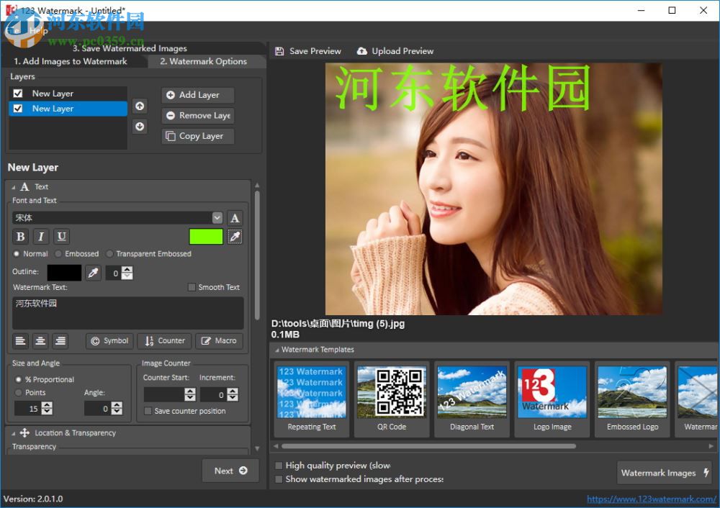This screenshot has height=508, width=720.
Task: Enable the Smooth Text checkbox
Action: click(x=192, y=287)
